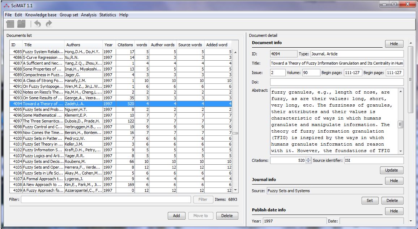Open a knowledge base using the toolbar icon
The image size is (418, 229).
(x=21, y=23)
